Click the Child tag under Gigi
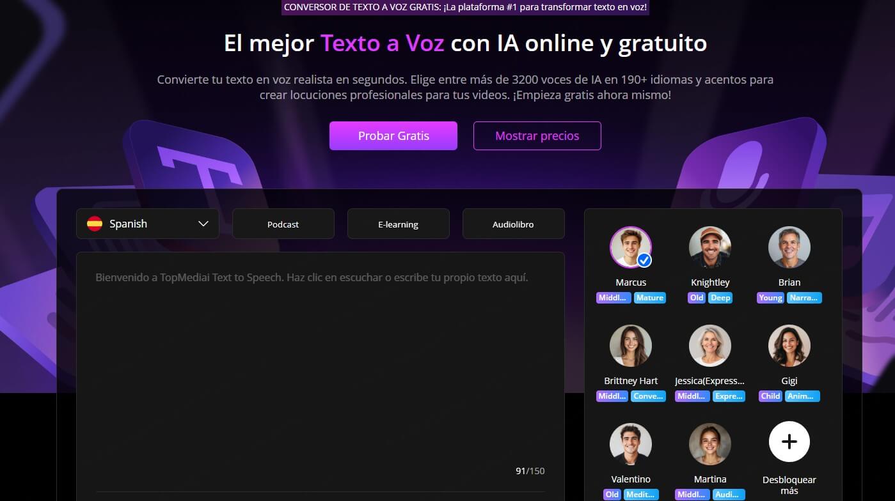895x501 pixels. pos(770,396)
